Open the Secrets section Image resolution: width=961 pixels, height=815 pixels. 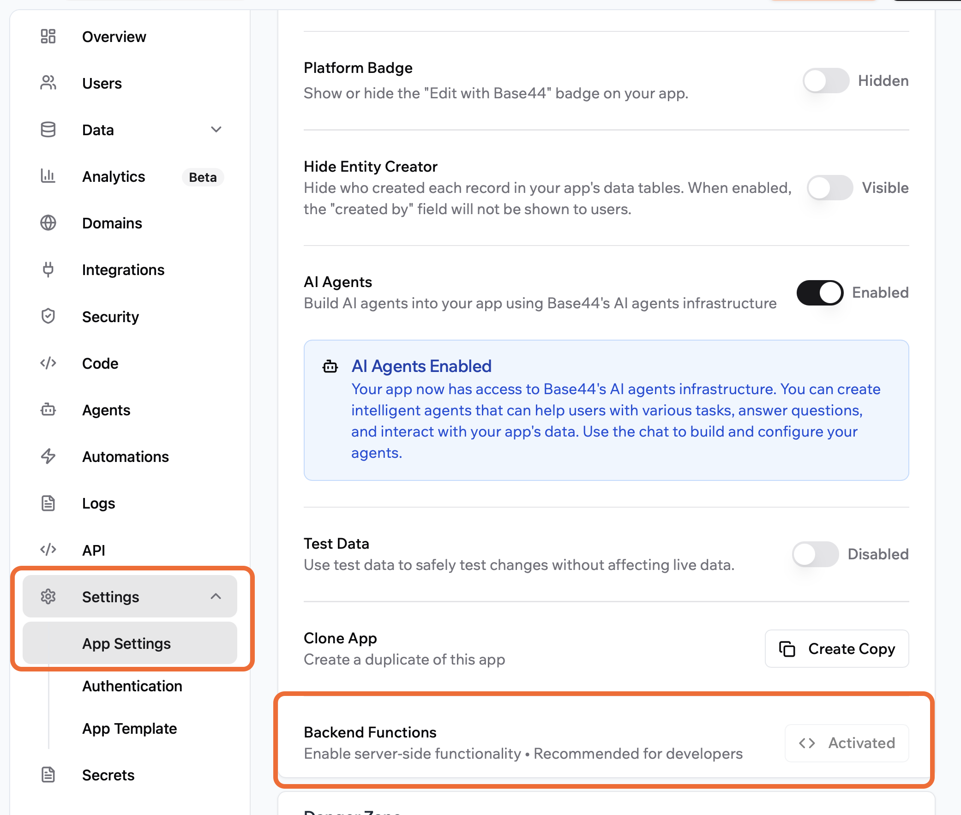108,775
